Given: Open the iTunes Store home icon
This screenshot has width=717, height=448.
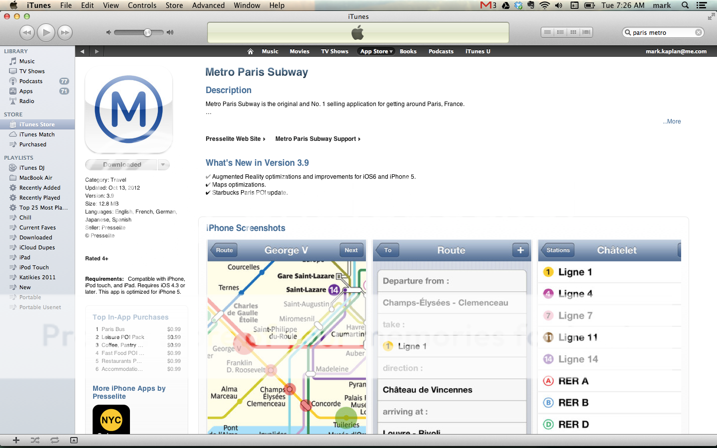Looking at the screenshot, I should [x=250, y=51].
